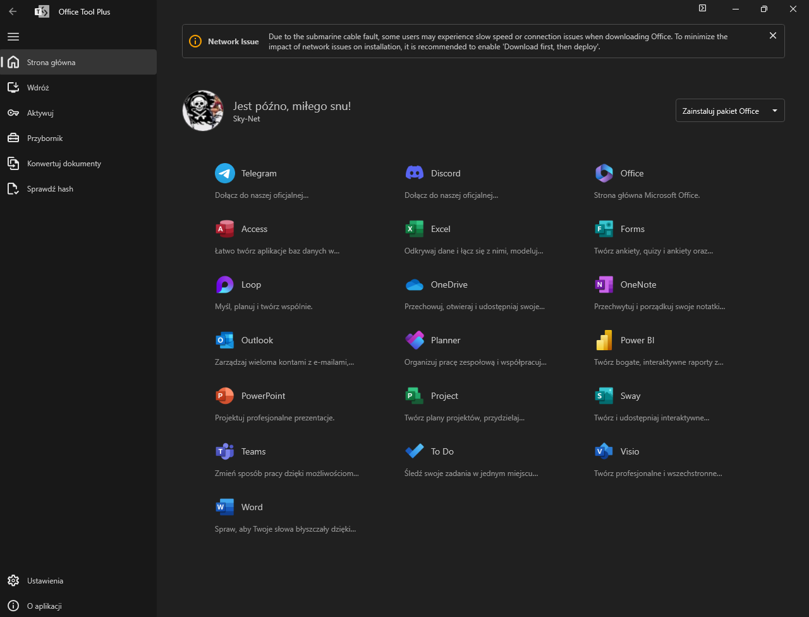The width and height of the screenshot is (809, 617).
Task: Click 'Łatwo twórz aplikacje baz danych w...' text
Action: (277, 251)
